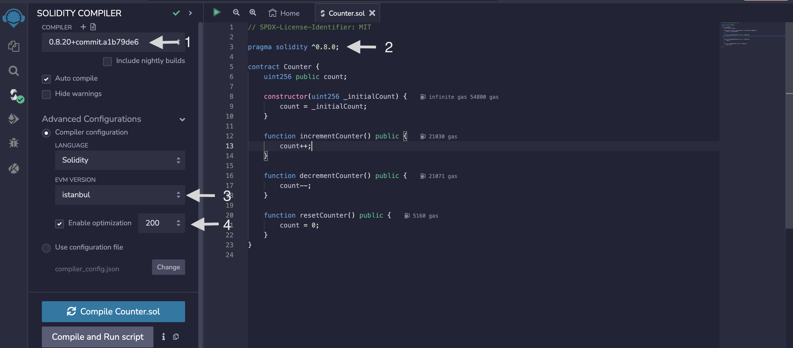Open the search-in-files sidebar icon
793x348 pixels.
tap(13, 71)
